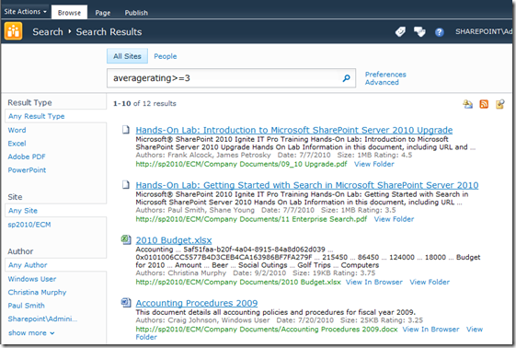The image size is (516, 348).
Task: Select Any Site refinement
Action: 23,211
